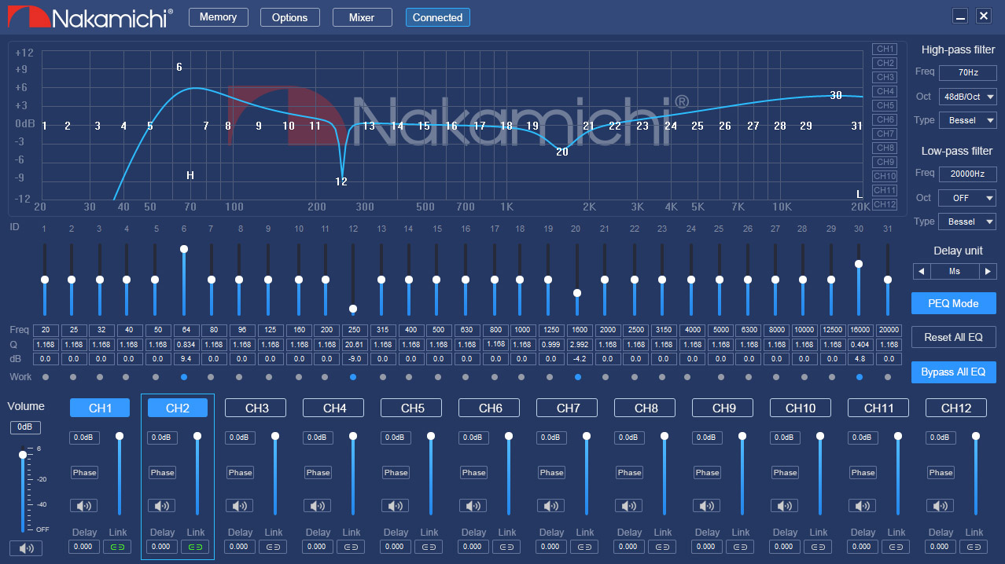Toggle Phase for CH1
Image resolution: width=1005 pixels, height=564 pixels.
click(x=84, y=473)
